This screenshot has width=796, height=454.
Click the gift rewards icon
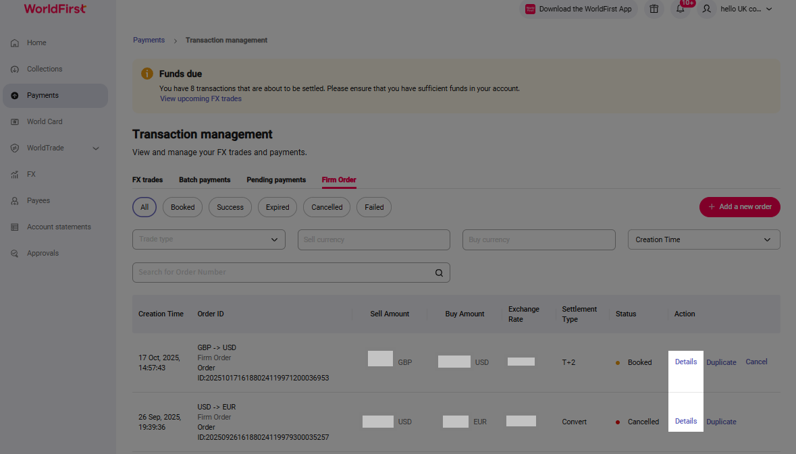tap(654, 9)
